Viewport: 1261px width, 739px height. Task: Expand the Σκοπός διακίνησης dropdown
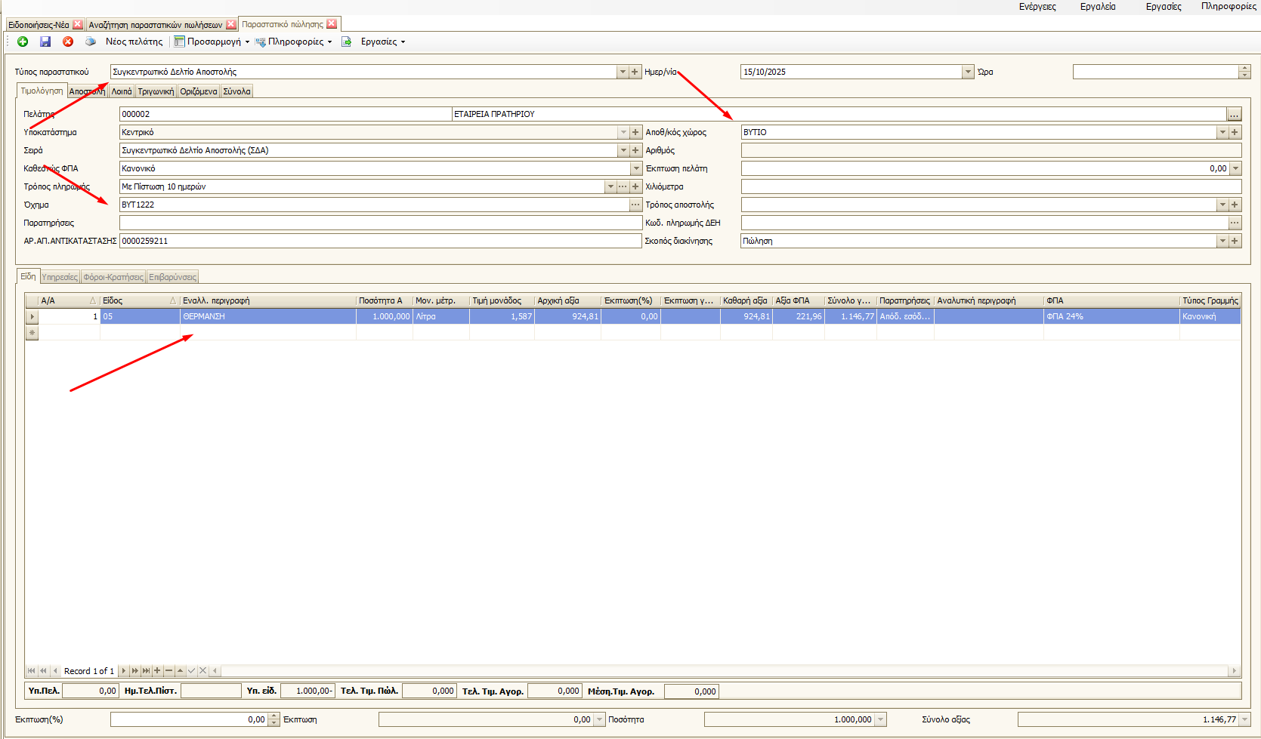[x=1222, y=242]
